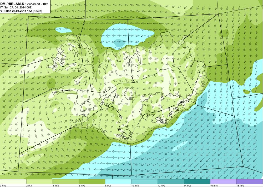
Task: Select the dark teal 14–16 m/s legend swatch
Action: point(197,182)
